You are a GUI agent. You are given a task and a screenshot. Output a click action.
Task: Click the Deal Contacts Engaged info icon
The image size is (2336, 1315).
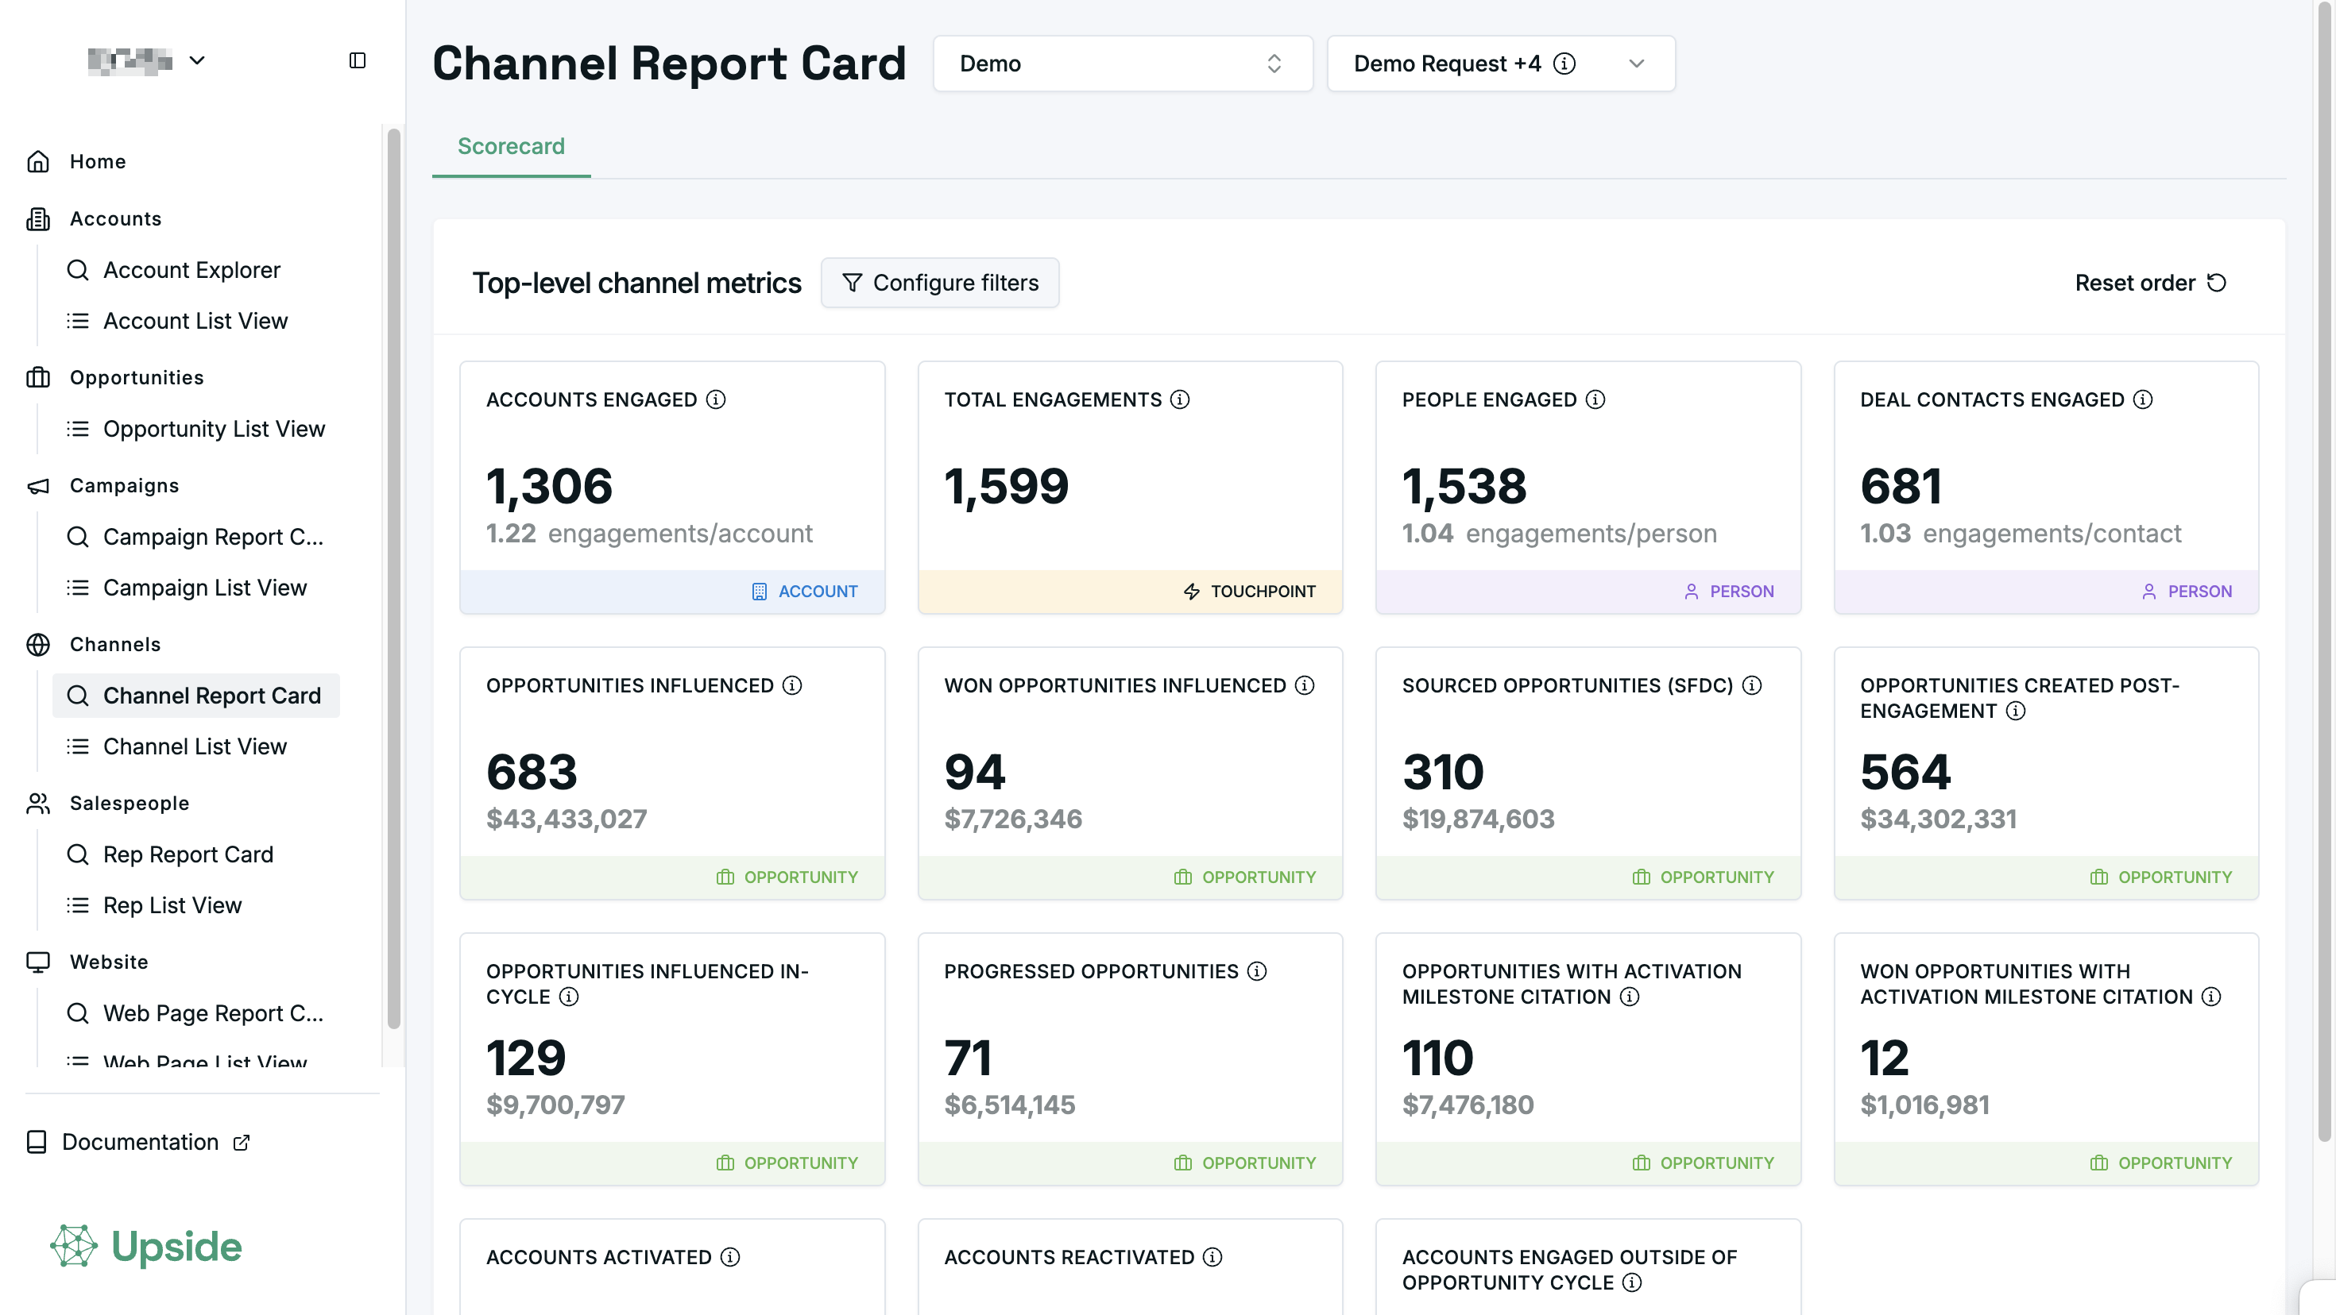coord(2143,399)
